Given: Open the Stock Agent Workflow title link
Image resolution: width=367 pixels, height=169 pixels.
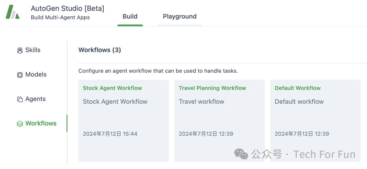Looking at the screenshot, I should 112,88.
